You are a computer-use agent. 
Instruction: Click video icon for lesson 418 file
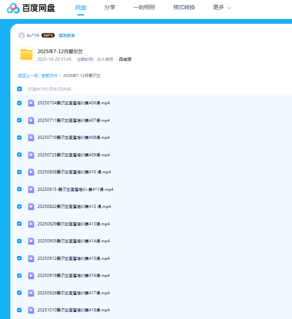point(31,310)
